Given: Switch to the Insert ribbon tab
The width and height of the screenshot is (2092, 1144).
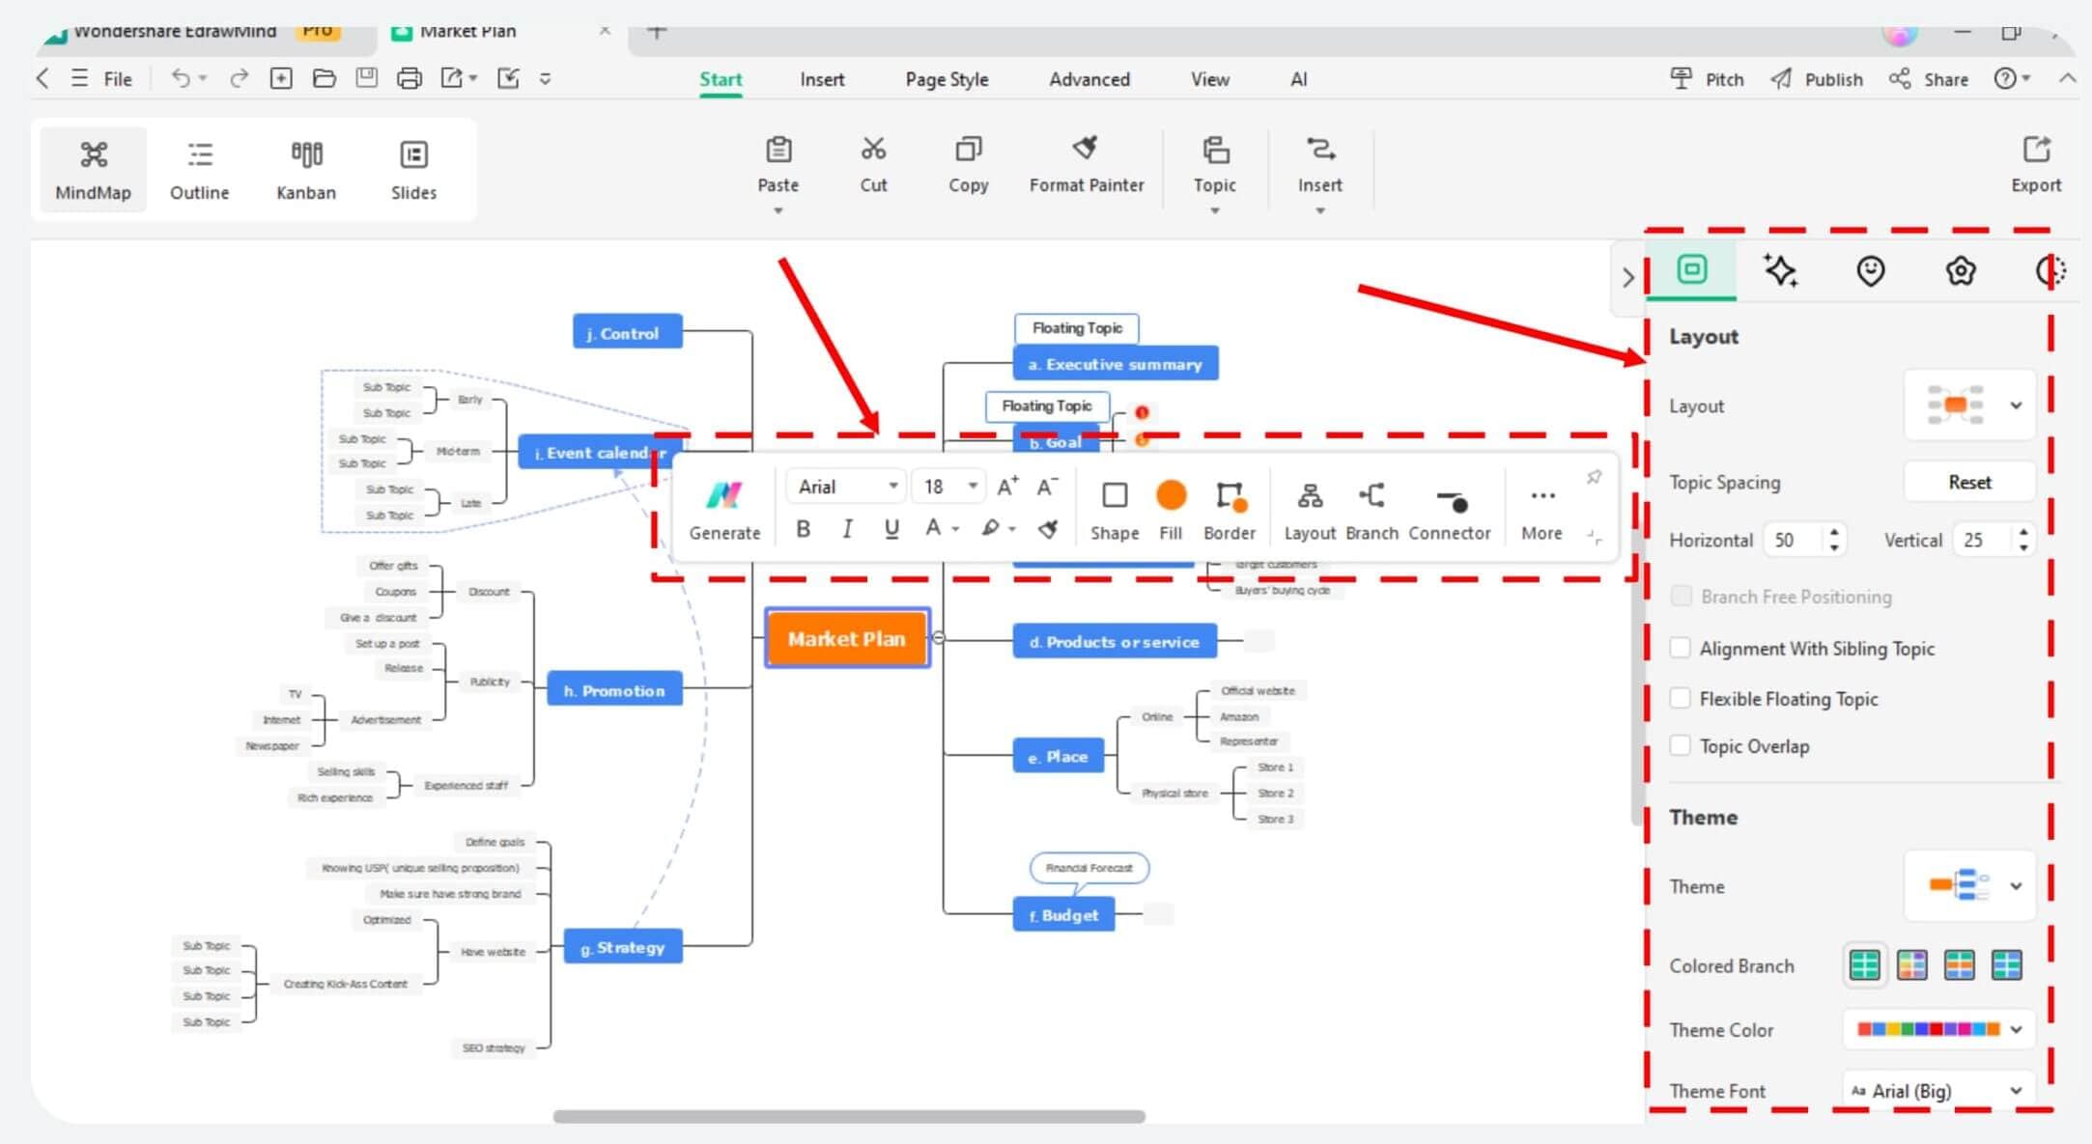Looking at the screenshot, I should [x=823, y=80].
